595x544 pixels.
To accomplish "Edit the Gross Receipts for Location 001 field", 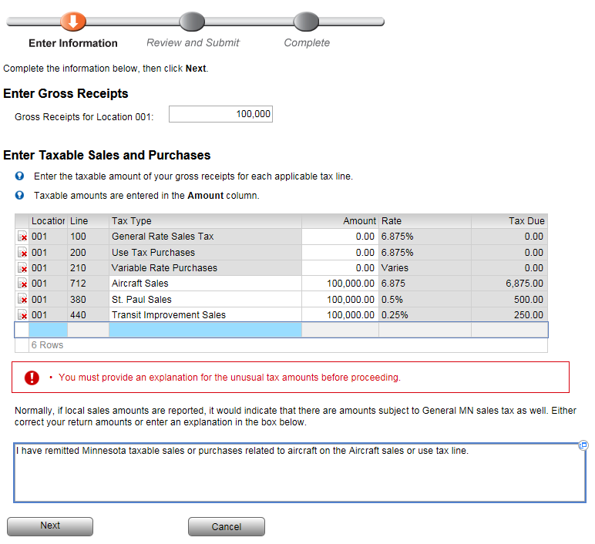I will pos(220,114).
